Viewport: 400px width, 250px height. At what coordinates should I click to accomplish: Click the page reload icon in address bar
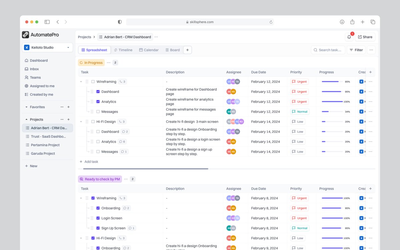[x=271, y=22]
